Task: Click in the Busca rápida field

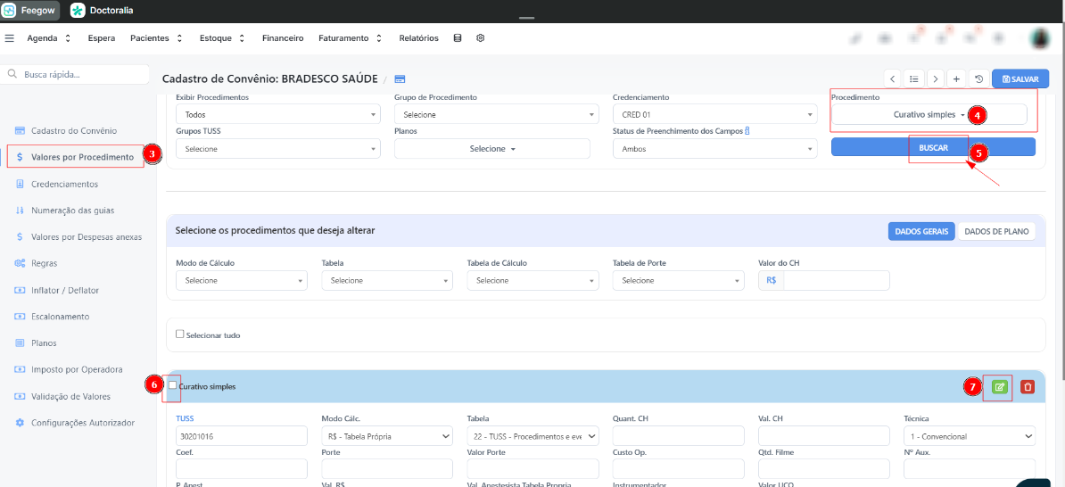Action: point(75,74)
